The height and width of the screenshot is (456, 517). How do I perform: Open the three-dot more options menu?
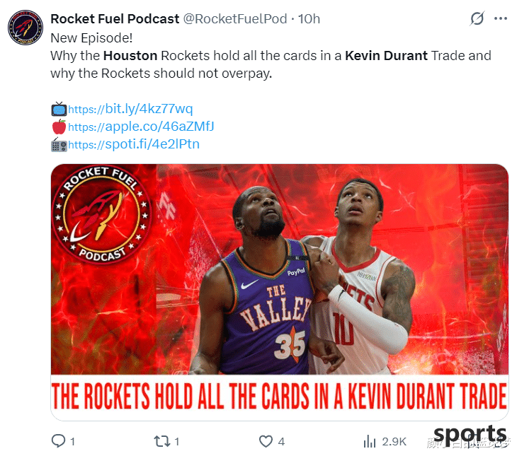click(x=501, y=19)
